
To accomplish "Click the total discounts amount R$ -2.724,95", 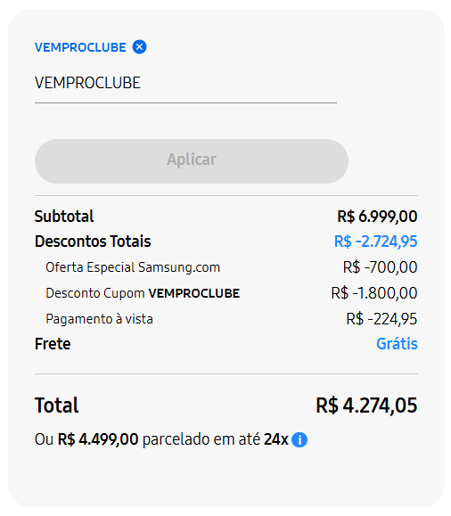I will tap(376, 242).
